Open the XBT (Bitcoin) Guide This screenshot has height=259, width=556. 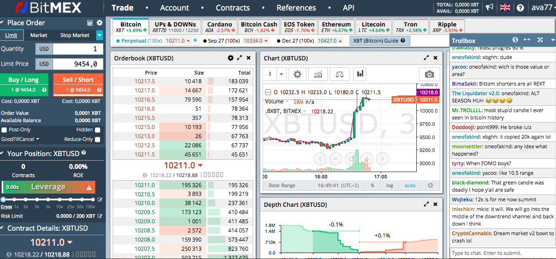pos(380,41)
